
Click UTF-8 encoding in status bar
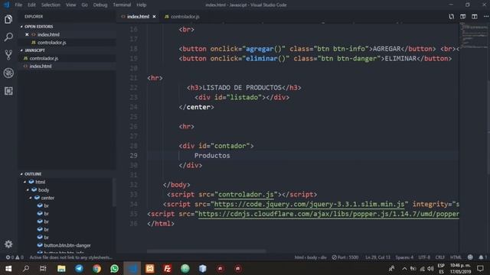pos(424,257)
